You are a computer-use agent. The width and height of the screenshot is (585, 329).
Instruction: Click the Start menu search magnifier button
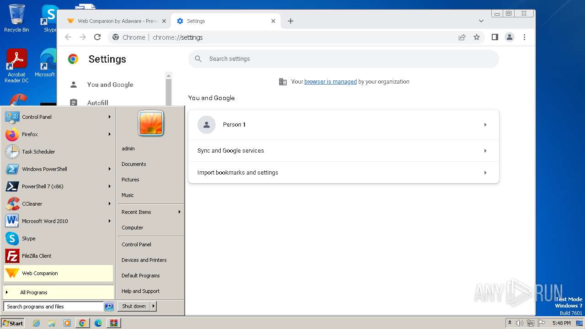coord(109,307)
